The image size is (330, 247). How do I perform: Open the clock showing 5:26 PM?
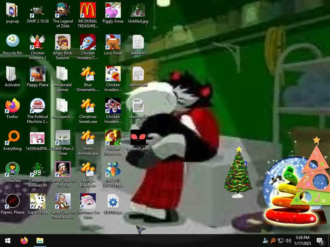pos(303,241)
